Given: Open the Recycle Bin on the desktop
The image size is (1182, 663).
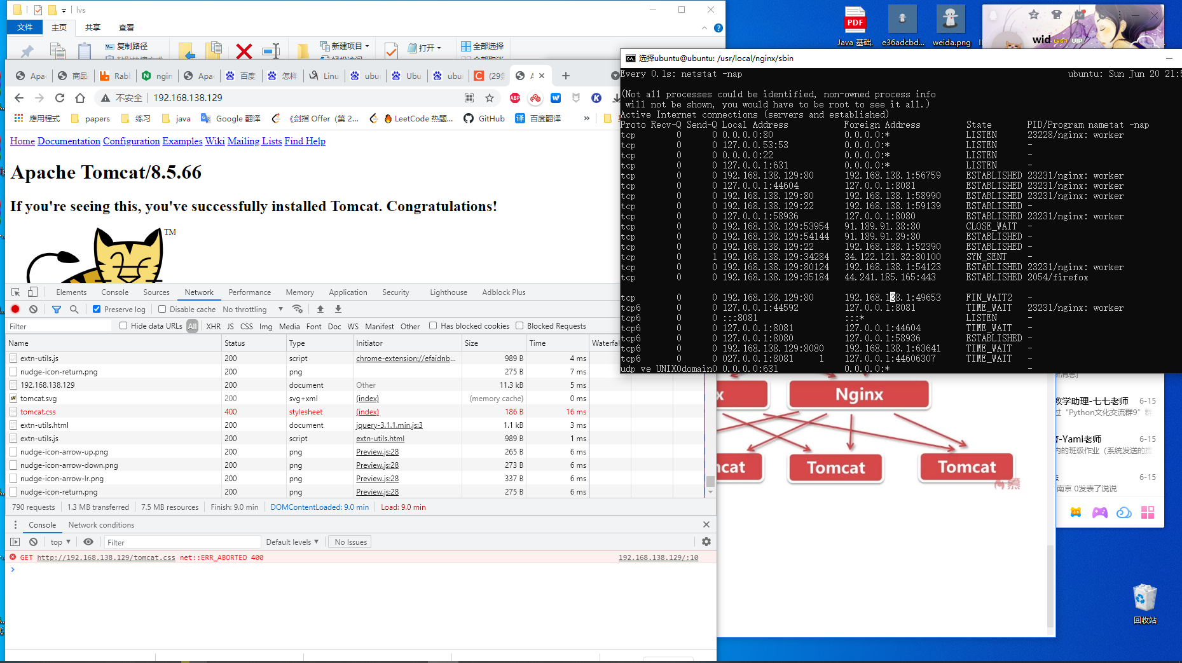Looking at the screenshot, I should 1145,605.
